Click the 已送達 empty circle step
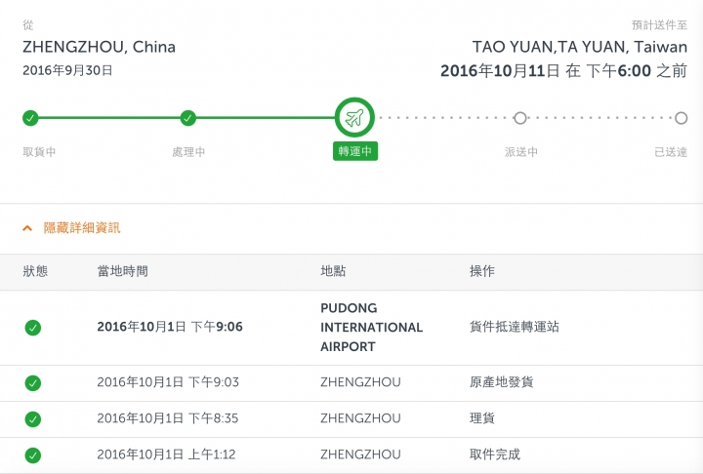 pyautogui.click(x=682, y=118)
